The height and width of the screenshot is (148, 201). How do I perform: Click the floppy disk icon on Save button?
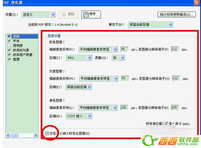tap(86, 14)
